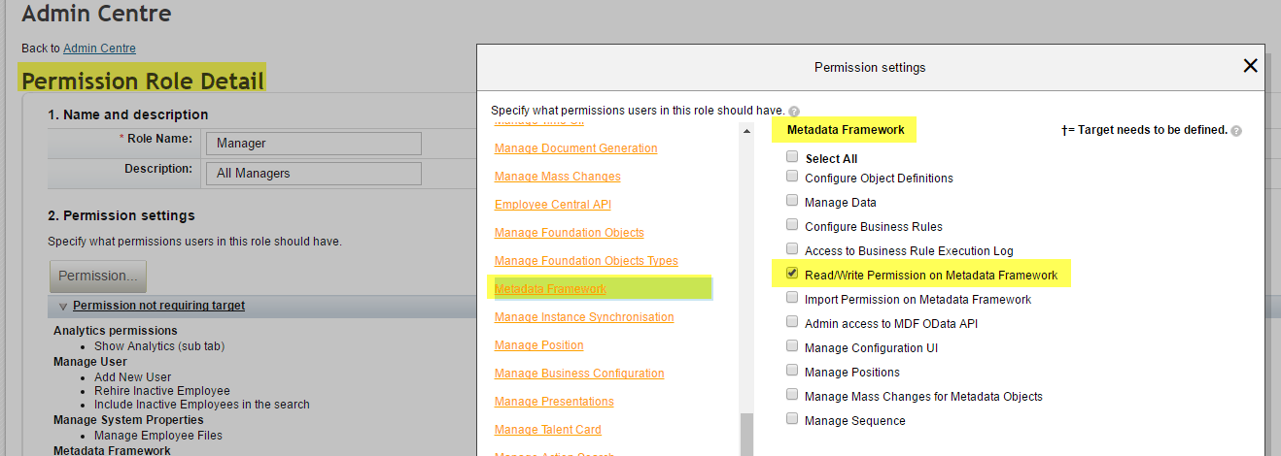This screenshot has width=1281, height=456.
Task: Check Manage Sequence option
Action: (x=792, y=419)
